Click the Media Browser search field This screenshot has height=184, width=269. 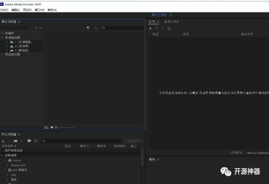click(x=122, y=28)
